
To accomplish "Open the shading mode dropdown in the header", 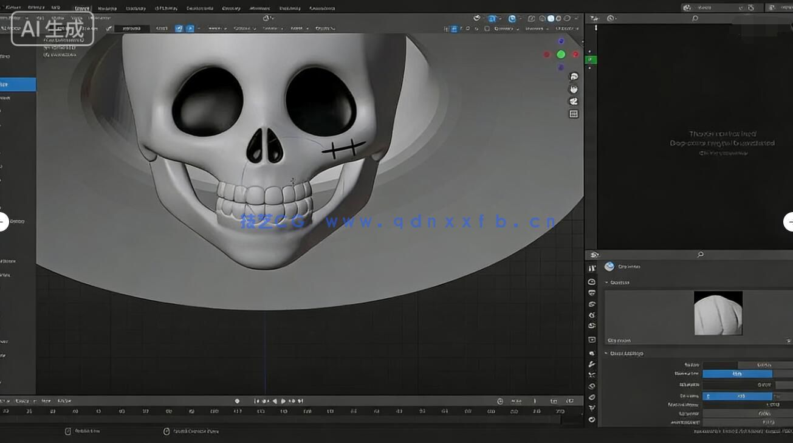I will (575, 19).
